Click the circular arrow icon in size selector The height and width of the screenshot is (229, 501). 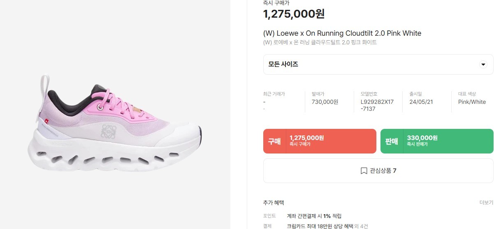click(483, 64)
